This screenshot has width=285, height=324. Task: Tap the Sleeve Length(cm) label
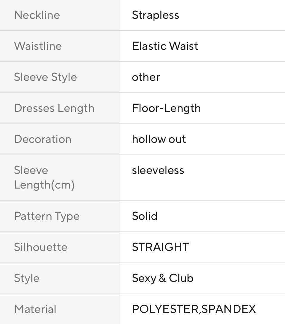44,178
